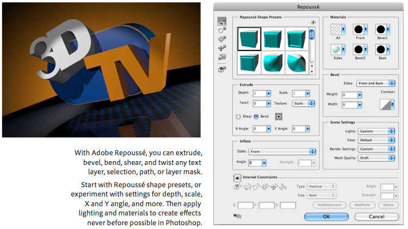Select the 3D mesh scale tool
Screen dimensions: 408x229
222,57
